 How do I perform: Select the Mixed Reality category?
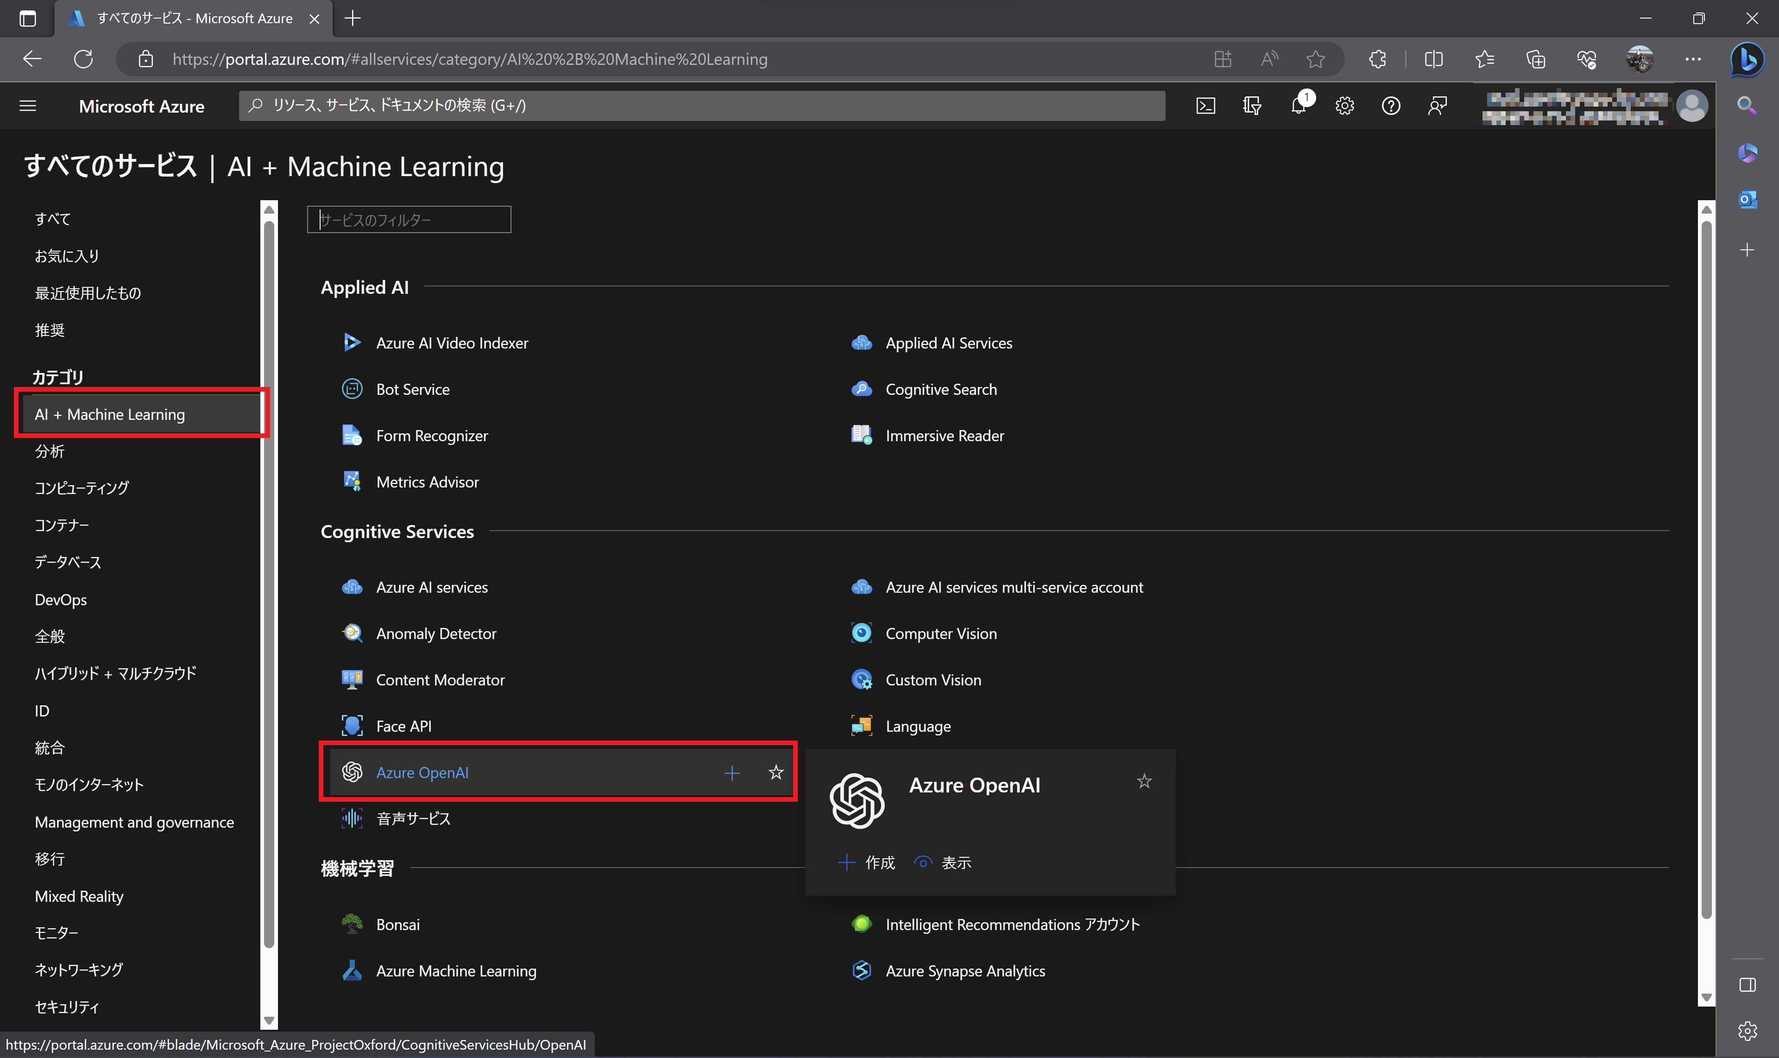(x=79, y=896)
